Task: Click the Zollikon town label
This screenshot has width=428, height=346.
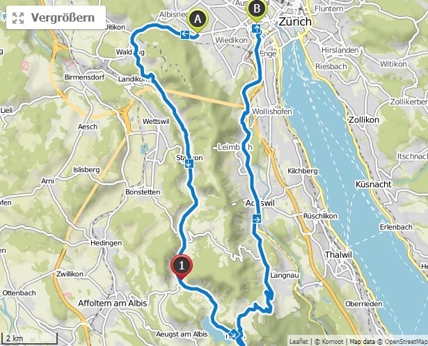Action: point(364,120)
